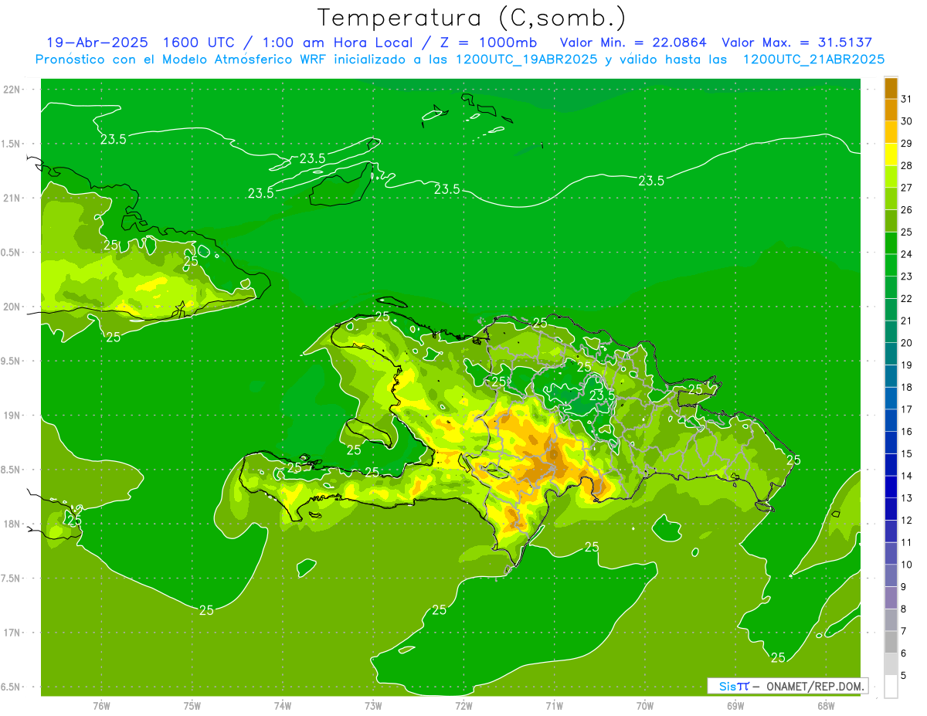Click the '71W' longitude label

554,707
